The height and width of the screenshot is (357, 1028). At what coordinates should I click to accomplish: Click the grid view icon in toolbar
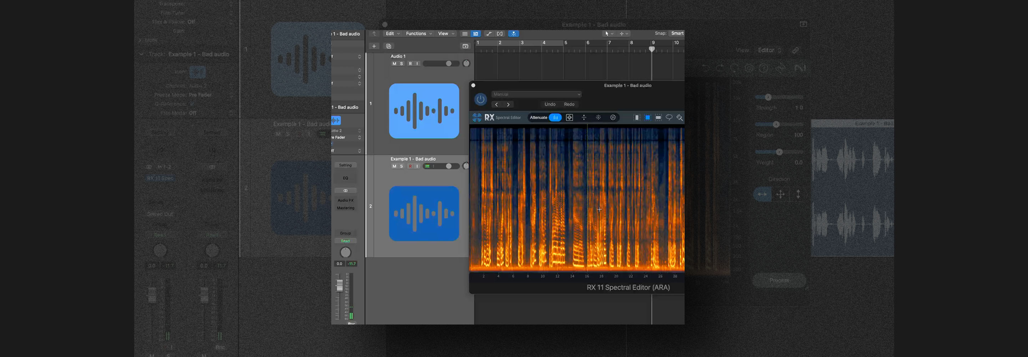(x=464, y=34)
